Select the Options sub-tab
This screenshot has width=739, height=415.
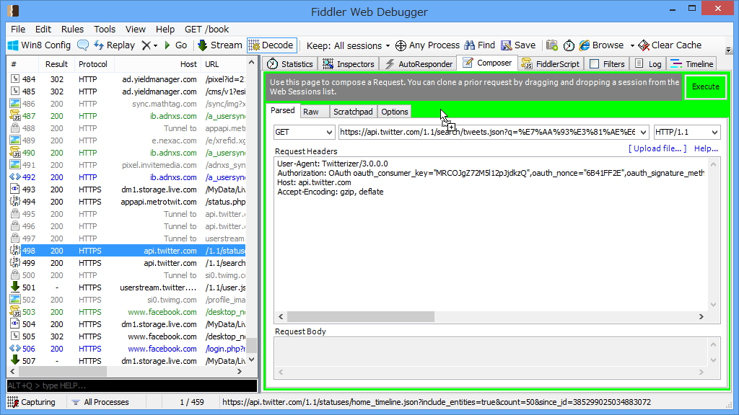[x=395, y=112]
